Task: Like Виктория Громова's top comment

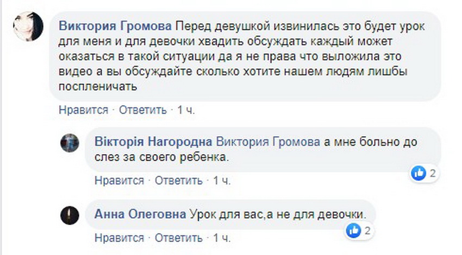Action: (83, 110)
